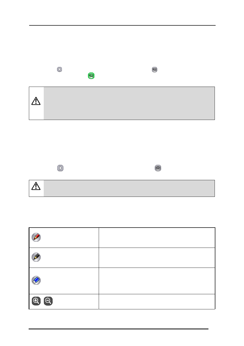Click the zoom in magnifier icon

click(36, 301)
